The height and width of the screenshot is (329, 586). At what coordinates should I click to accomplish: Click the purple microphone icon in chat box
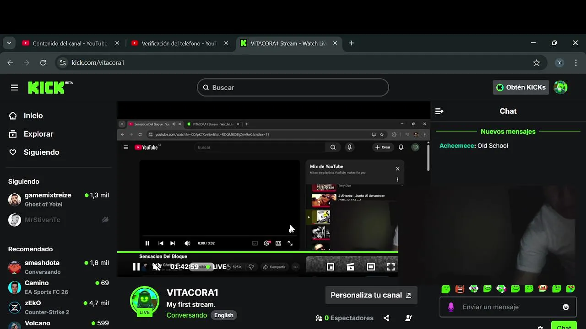(x=451, y=307)
